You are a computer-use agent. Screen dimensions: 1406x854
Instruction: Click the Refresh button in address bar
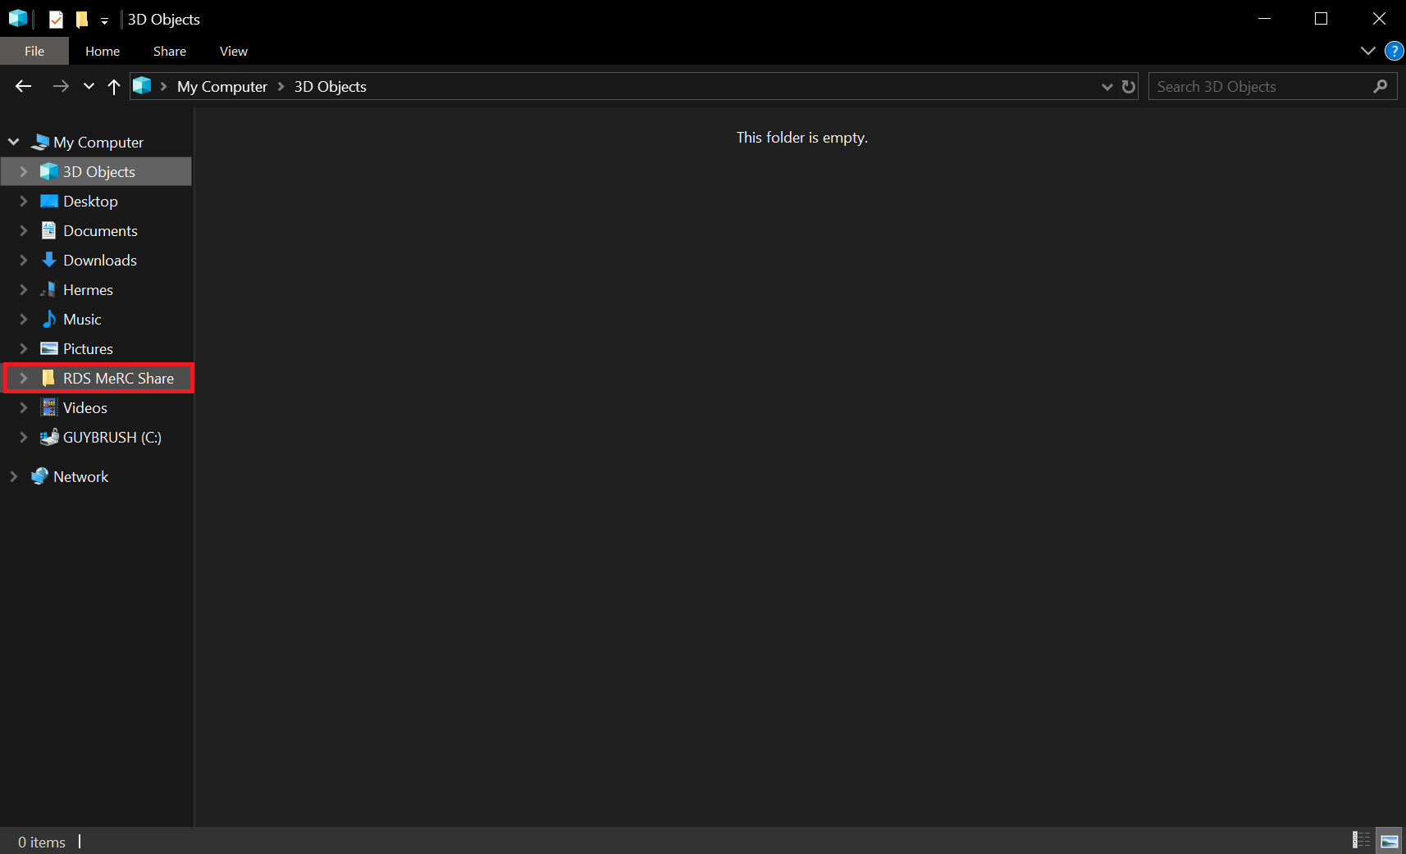click(1129, 86)
